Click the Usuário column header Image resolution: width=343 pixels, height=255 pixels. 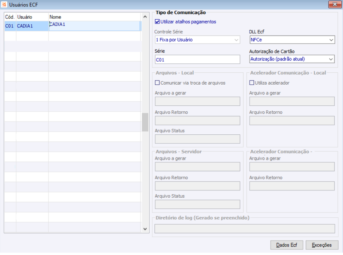pos(32,17)
